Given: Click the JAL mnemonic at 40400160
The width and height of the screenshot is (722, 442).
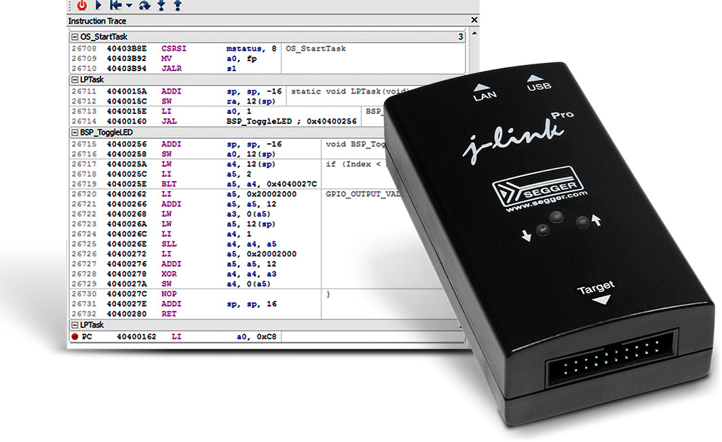Looking at the screenshot, I should pos(169,121).
